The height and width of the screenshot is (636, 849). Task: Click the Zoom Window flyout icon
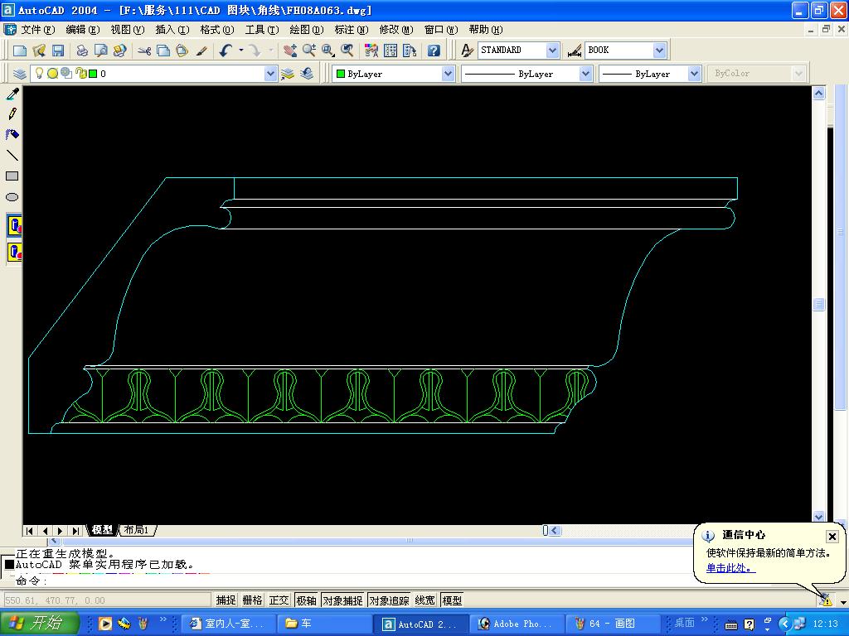tap(328, 51)
